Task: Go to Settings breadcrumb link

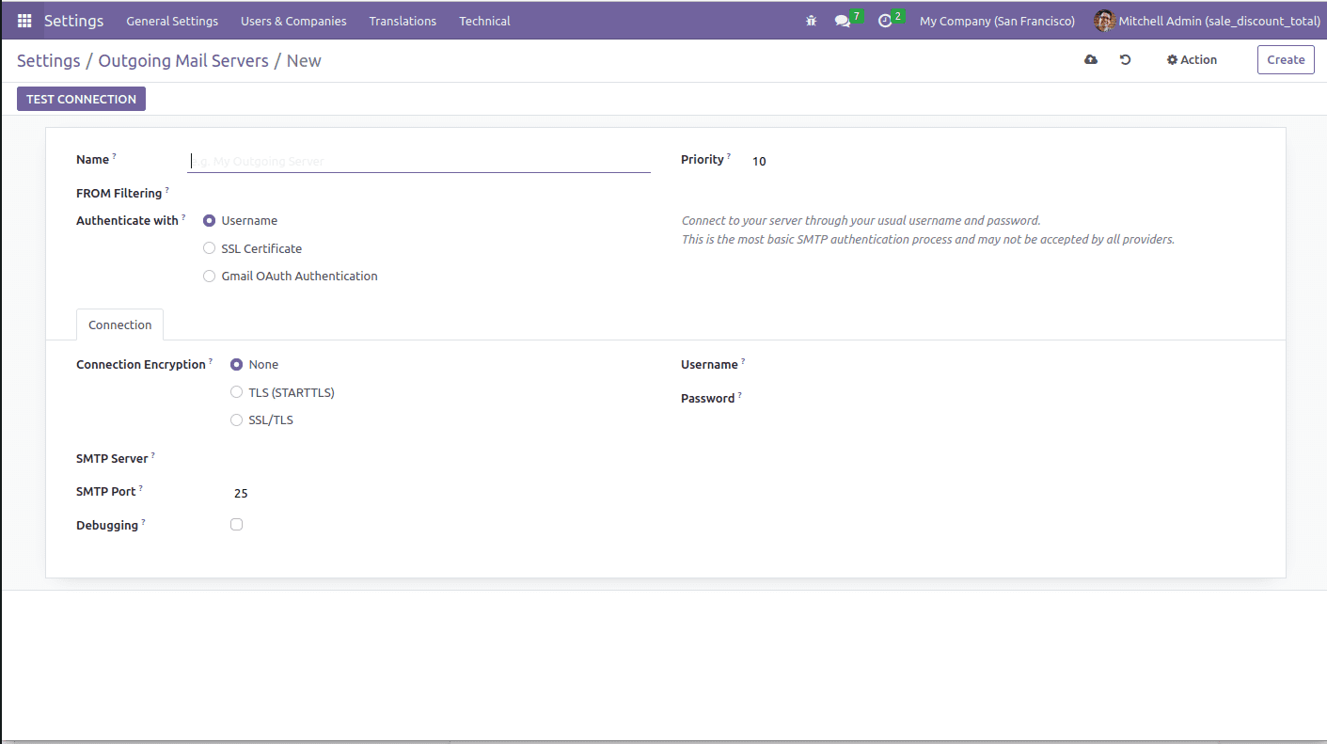Action: (49, 60)
